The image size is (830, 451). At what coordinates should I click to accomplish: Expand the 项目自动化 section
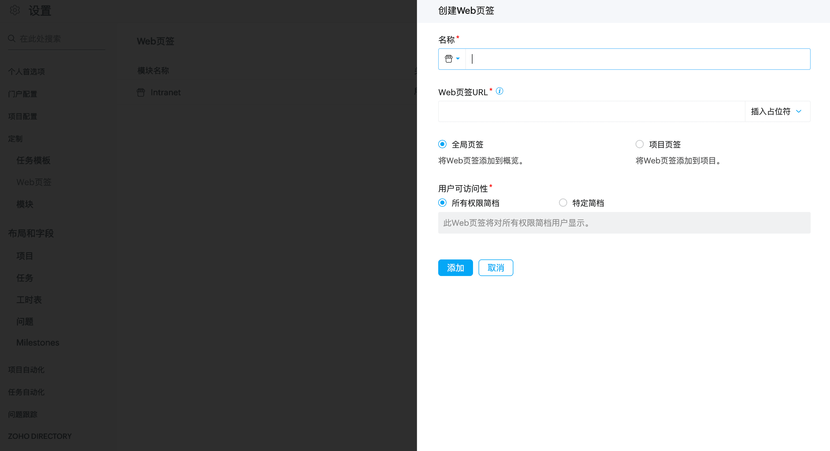(26, 370)
